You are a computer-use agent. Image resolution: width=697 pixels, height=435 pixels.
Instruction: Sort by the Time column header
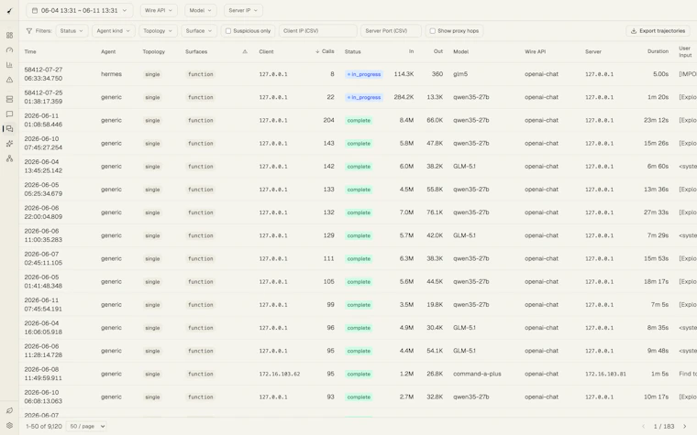click(30, 52)
